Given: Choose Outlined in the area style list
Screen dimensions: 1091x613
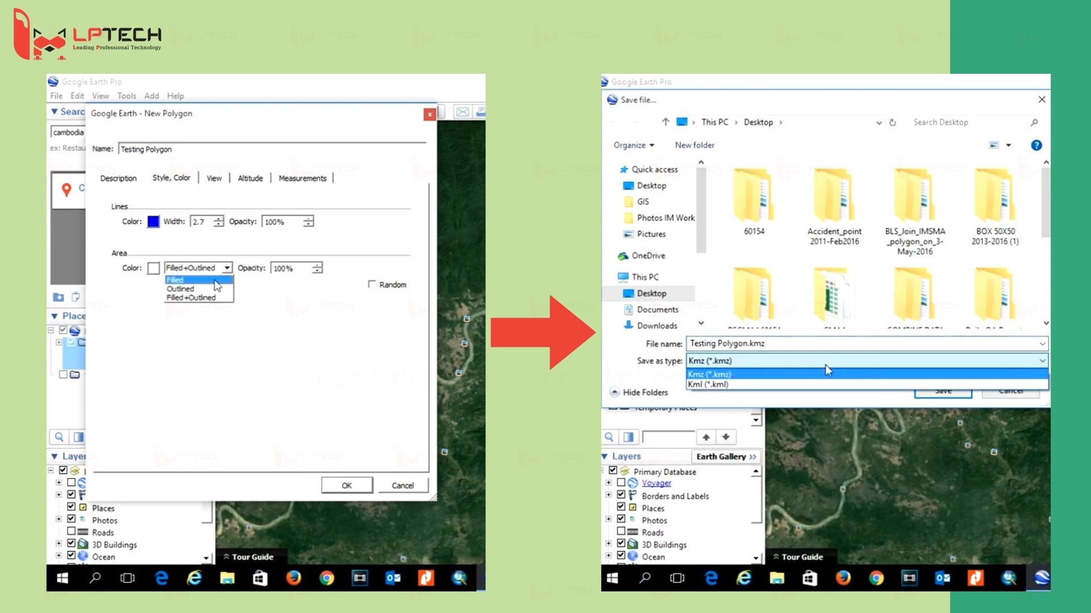Looking at the screenshot, I should pyautogui.click(x=198, y=288).
